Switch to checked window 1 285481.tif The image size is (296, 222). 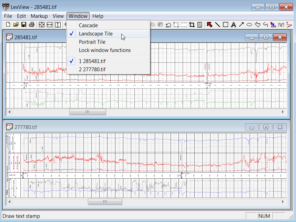[x=108, y=61]
